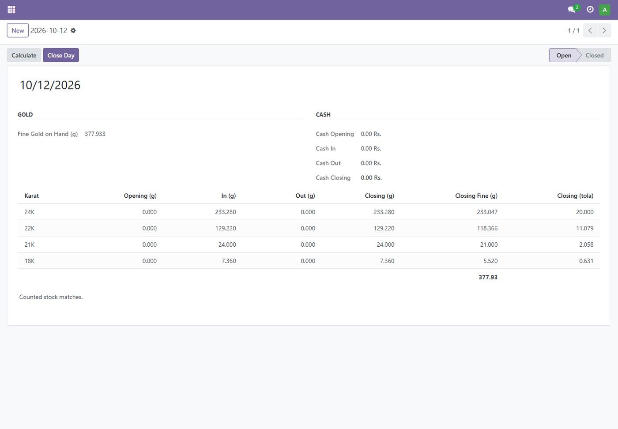Click the 1 / 1 pager counter
618x429 pixels.
tap(573, 30)
